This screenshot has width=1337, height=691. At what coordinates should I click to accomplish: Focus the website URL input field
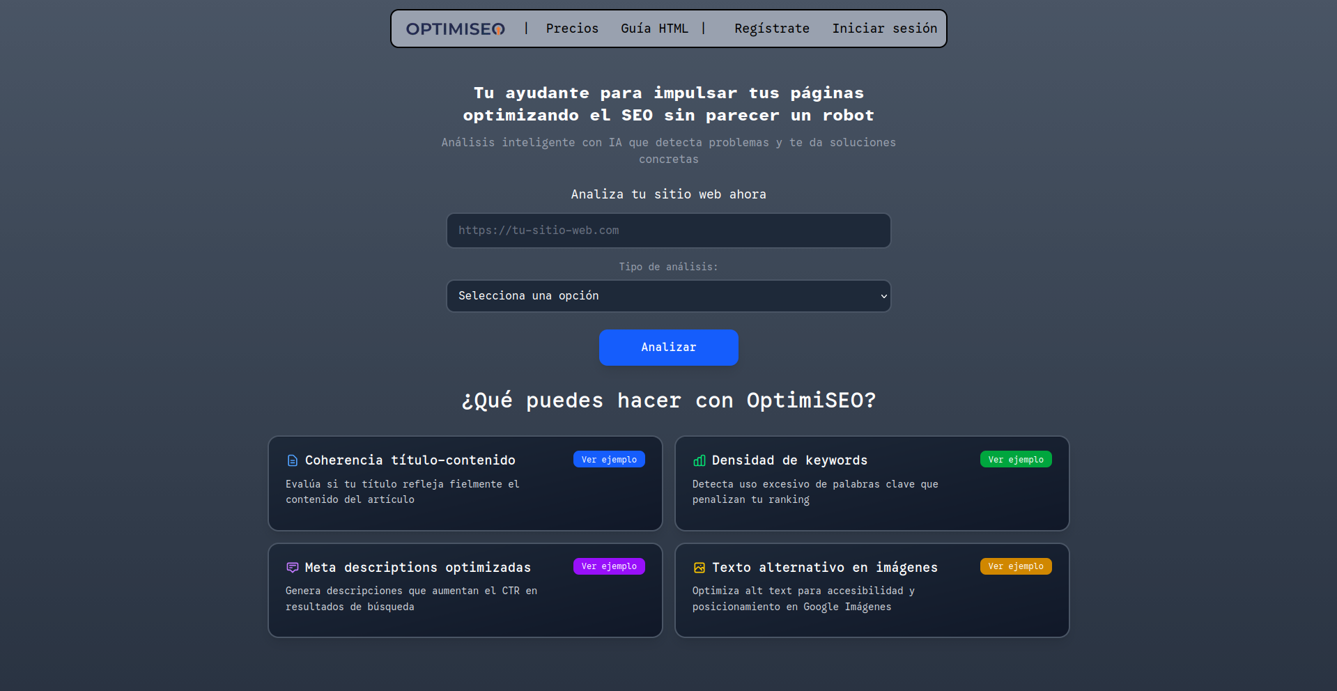669,231
